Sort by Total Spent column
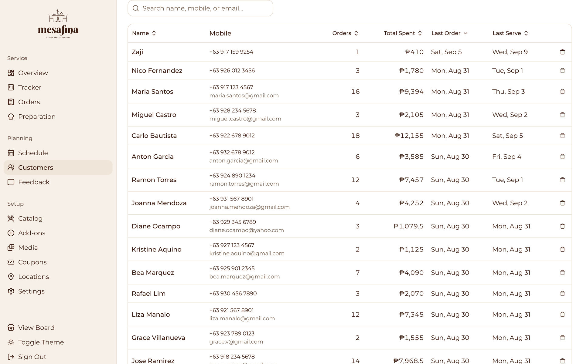The width and height of the screenshot is (583, 364). pyautogui.click(x=403, y=33)
